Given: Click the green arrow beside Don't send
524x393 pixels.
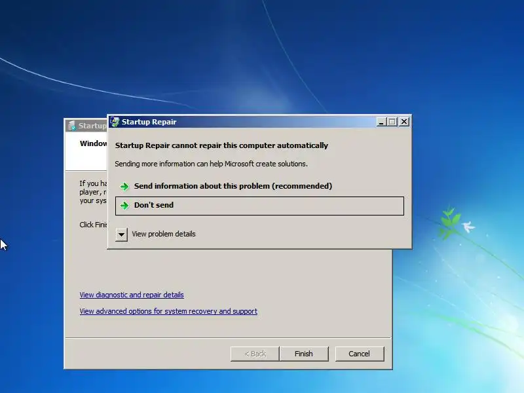Looking at the screenshot, I should [x=124, y=206].
